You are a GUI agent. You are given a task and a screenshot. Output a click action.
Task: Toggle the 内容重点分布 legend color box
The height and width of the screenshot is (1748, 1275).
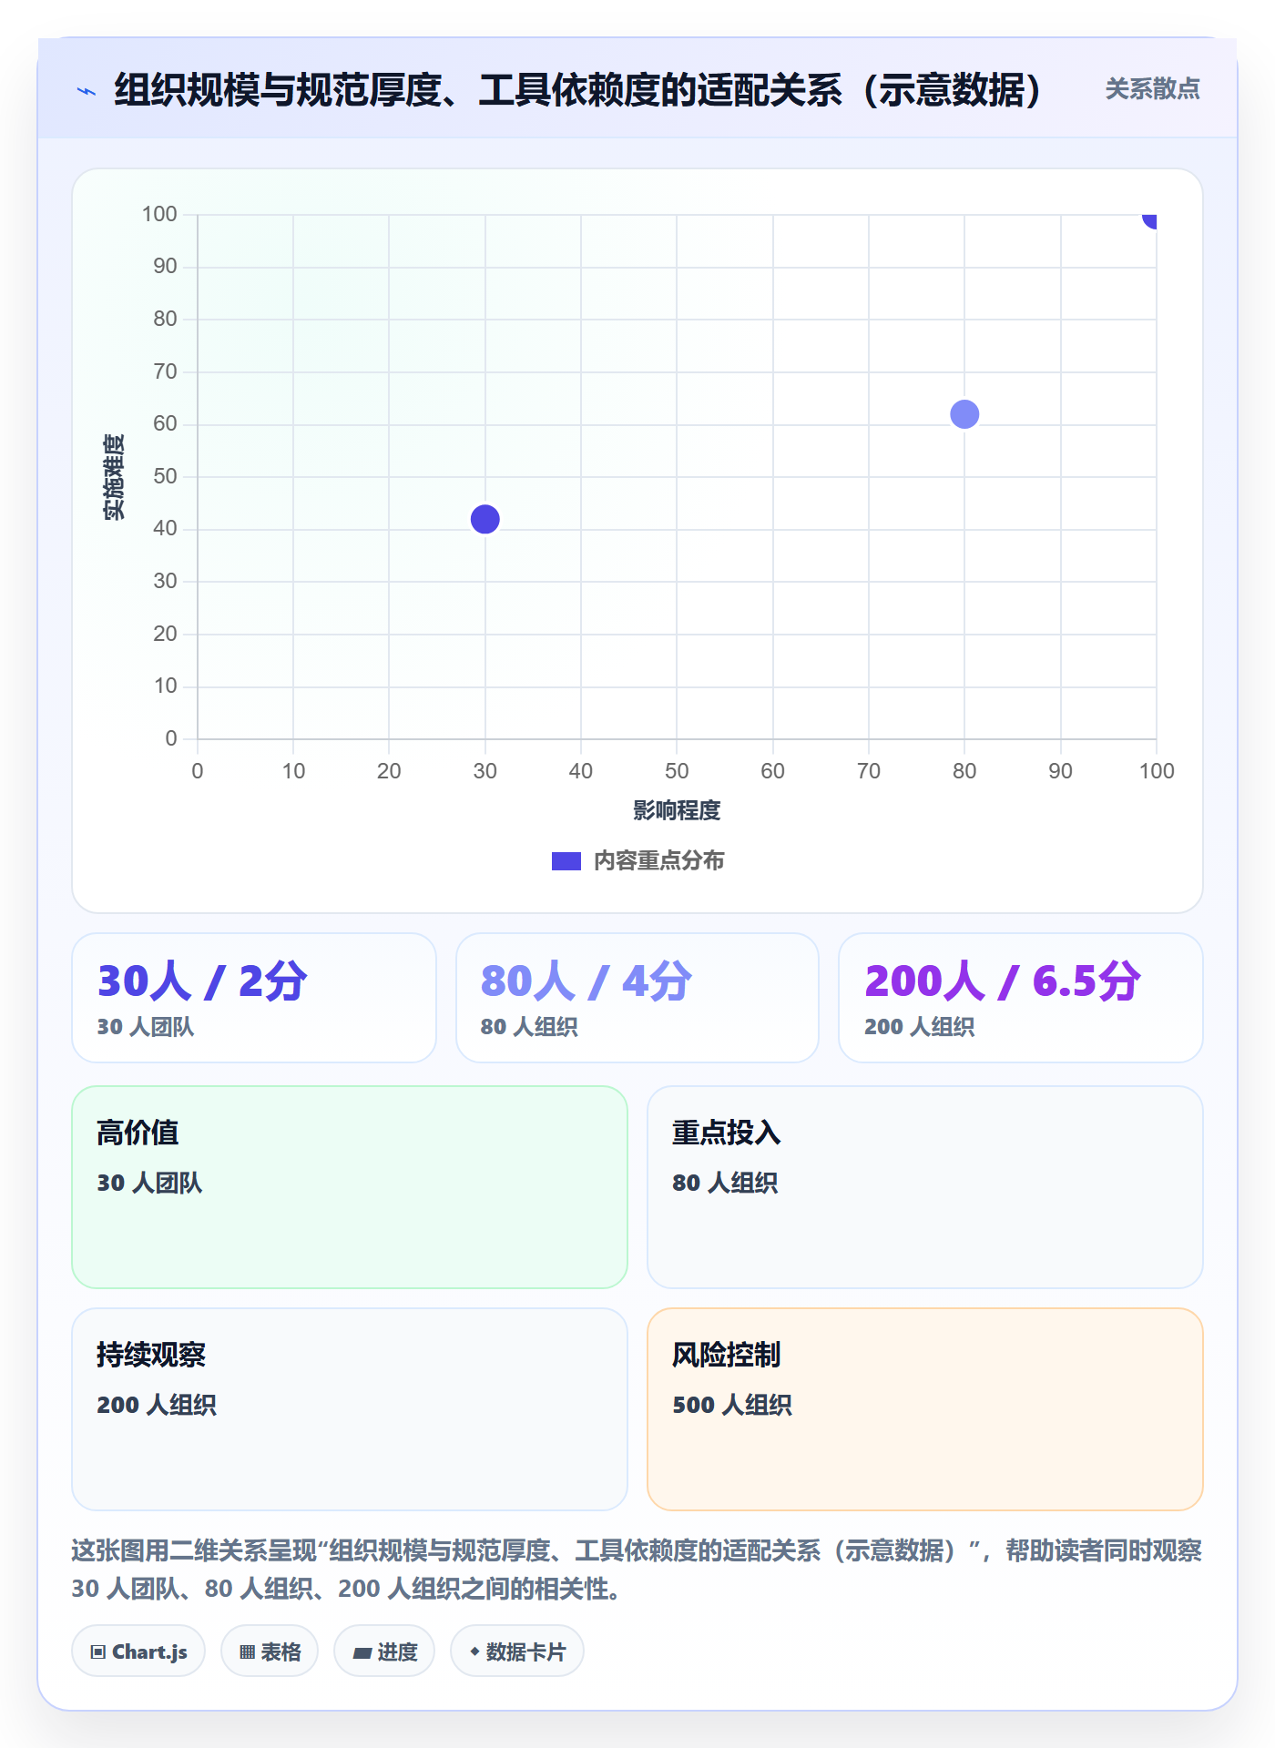point(566,861)
